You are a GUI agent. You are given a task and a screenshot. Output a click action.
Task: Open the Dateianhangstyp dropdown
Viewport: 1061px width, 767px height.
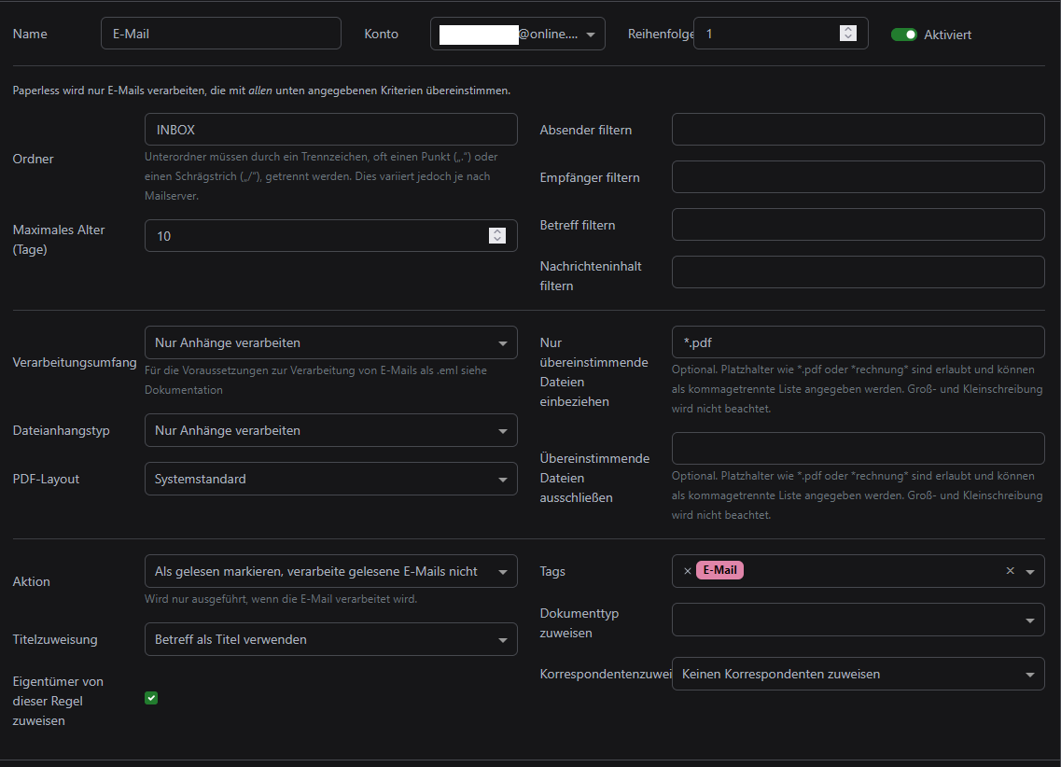click(x=330, y=430)
